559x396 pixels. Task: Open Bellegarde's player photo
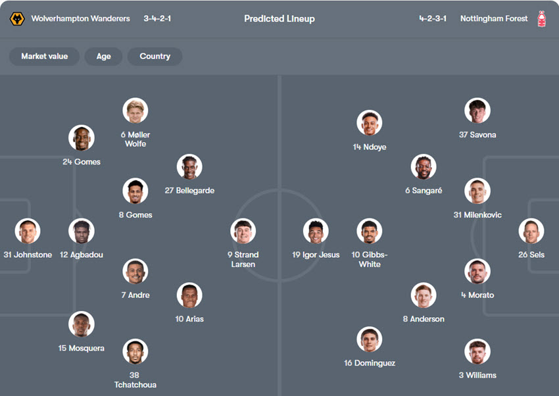[x=189, y=167]
